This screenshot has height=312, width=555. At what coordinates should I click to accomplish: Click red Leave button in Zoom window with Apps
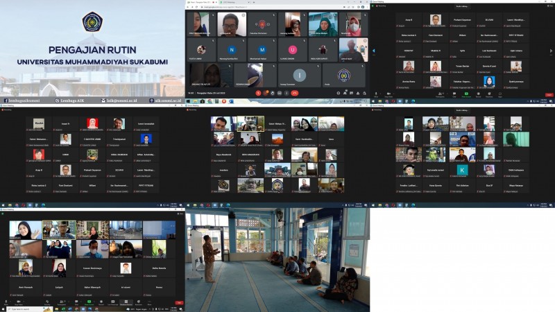click(x=549, y=95)
